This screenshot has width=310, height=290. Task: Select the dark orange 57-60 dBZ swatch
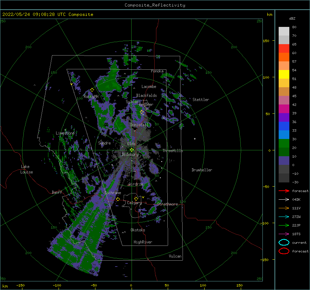pos(284,57)
